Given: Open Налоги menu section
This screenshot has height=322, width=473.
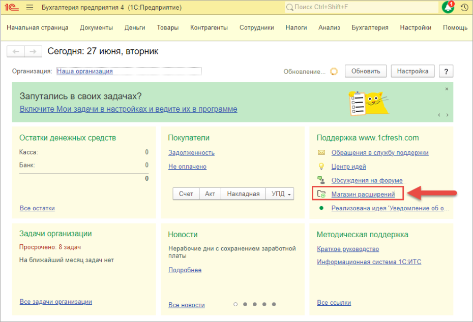Looking at the screenshot, I should [296, 28].
